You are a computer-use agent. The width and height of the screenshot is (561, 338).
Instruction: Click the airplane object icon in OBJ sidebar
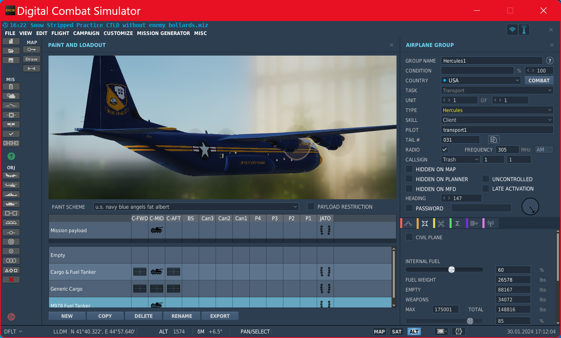[11, 175]
